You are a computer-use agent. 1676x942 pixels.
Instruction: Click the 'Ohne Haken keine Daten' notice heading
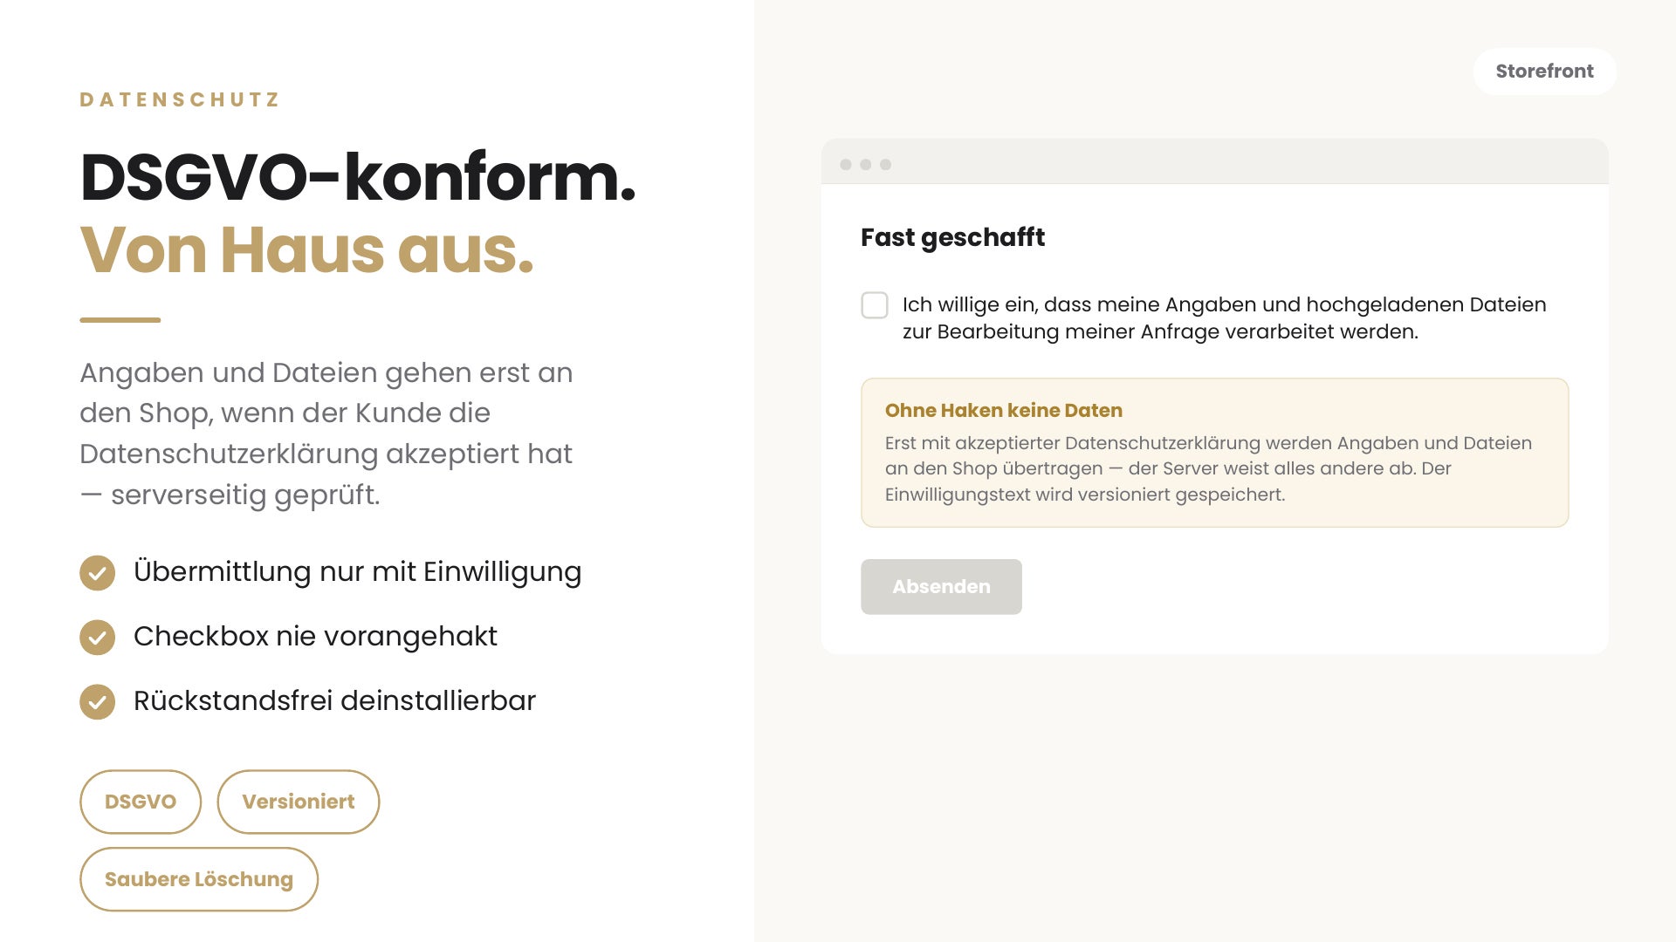1004,410
